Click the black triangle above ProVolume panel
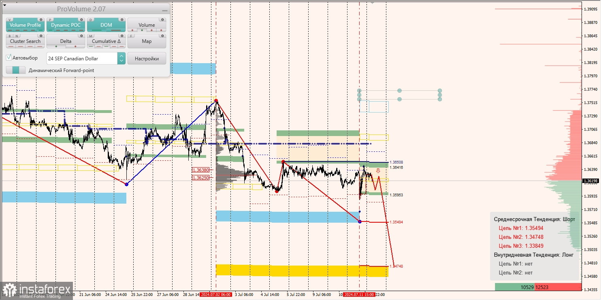 point(4,5)
